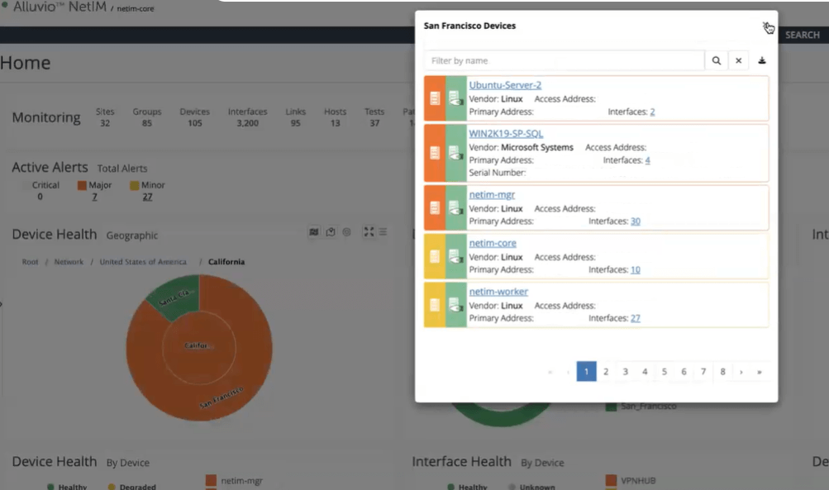Open the Device Health widget list menu

[383, 231]
